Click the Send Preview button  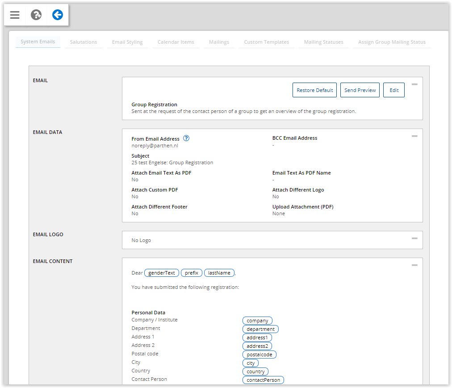360,90
